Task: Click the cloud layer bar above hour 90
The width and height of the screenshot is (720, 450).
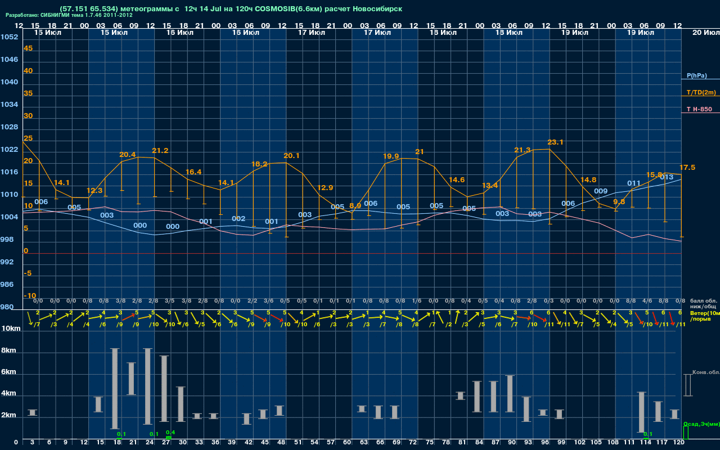Action: coord(510,394)
